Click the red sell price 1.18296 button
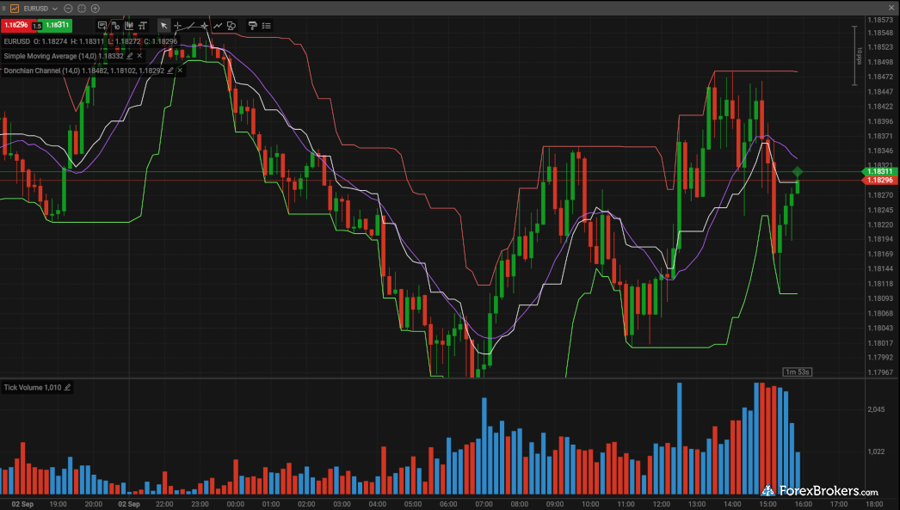The width and height of the screenshot is (900, 510). point(15,25)
